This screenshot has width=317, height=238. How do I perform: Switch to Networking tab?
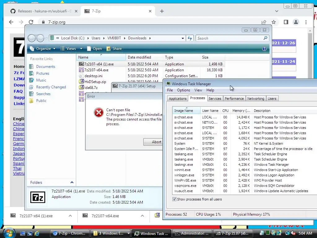(x=255, y=99)
